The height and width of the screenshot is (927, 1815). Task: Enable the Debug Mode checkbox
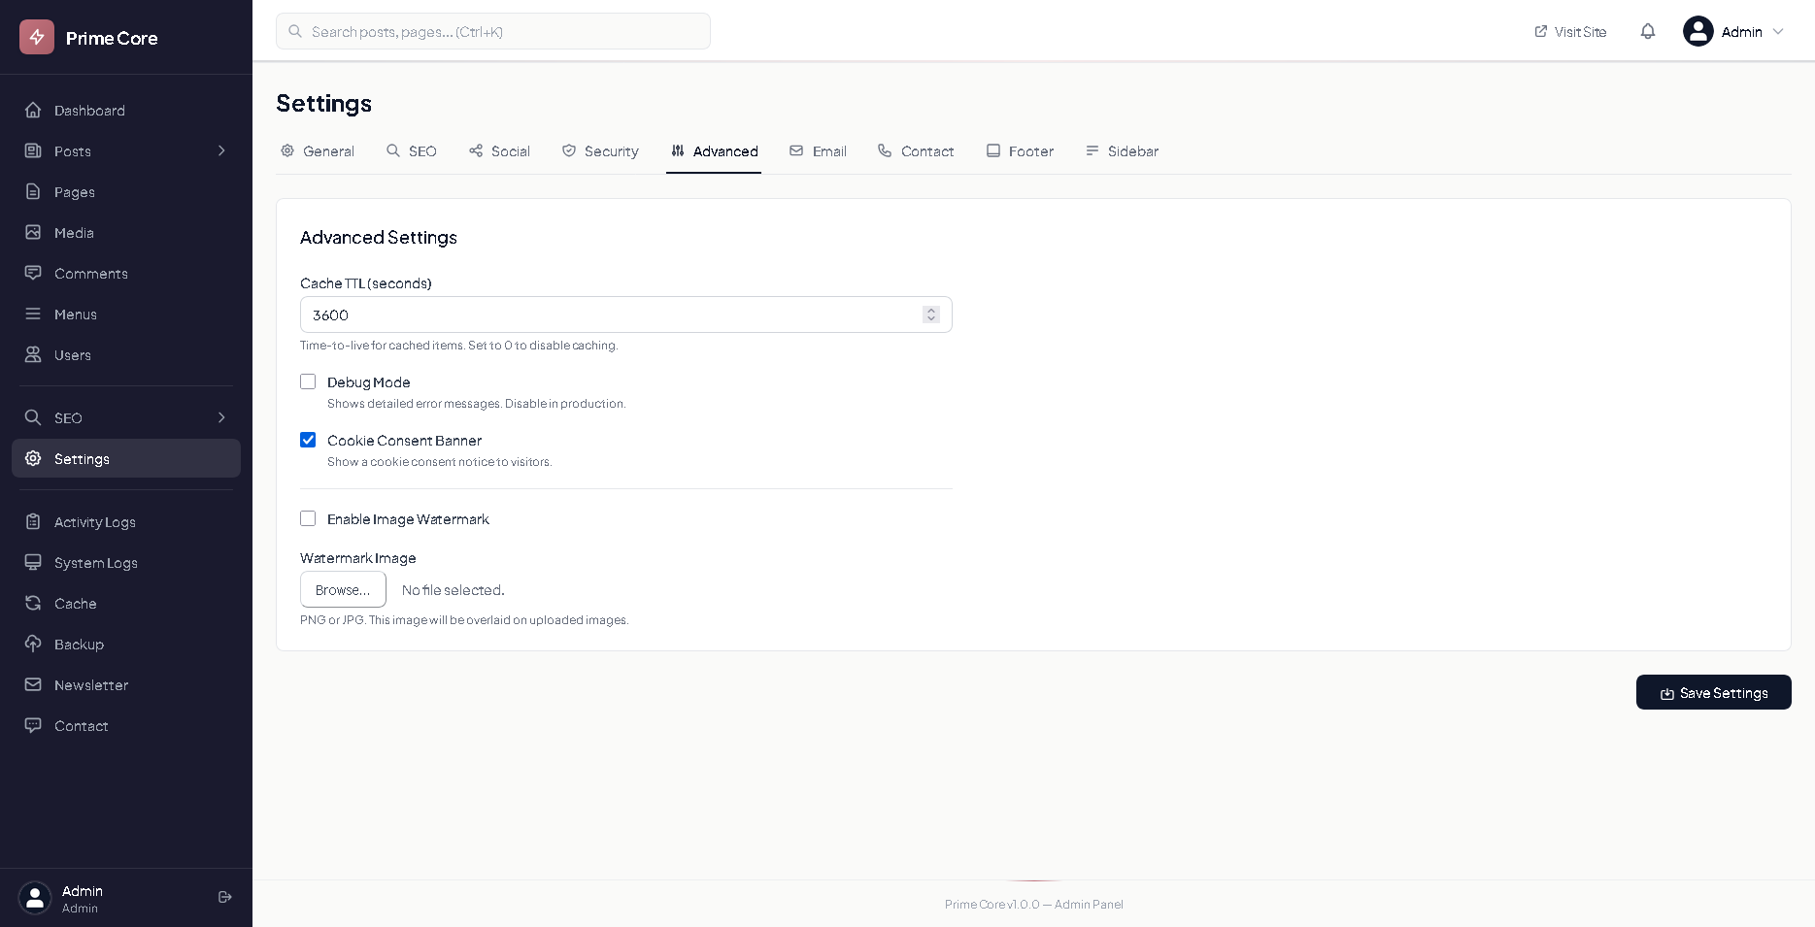pyautogui.click(x=308, y=382)
